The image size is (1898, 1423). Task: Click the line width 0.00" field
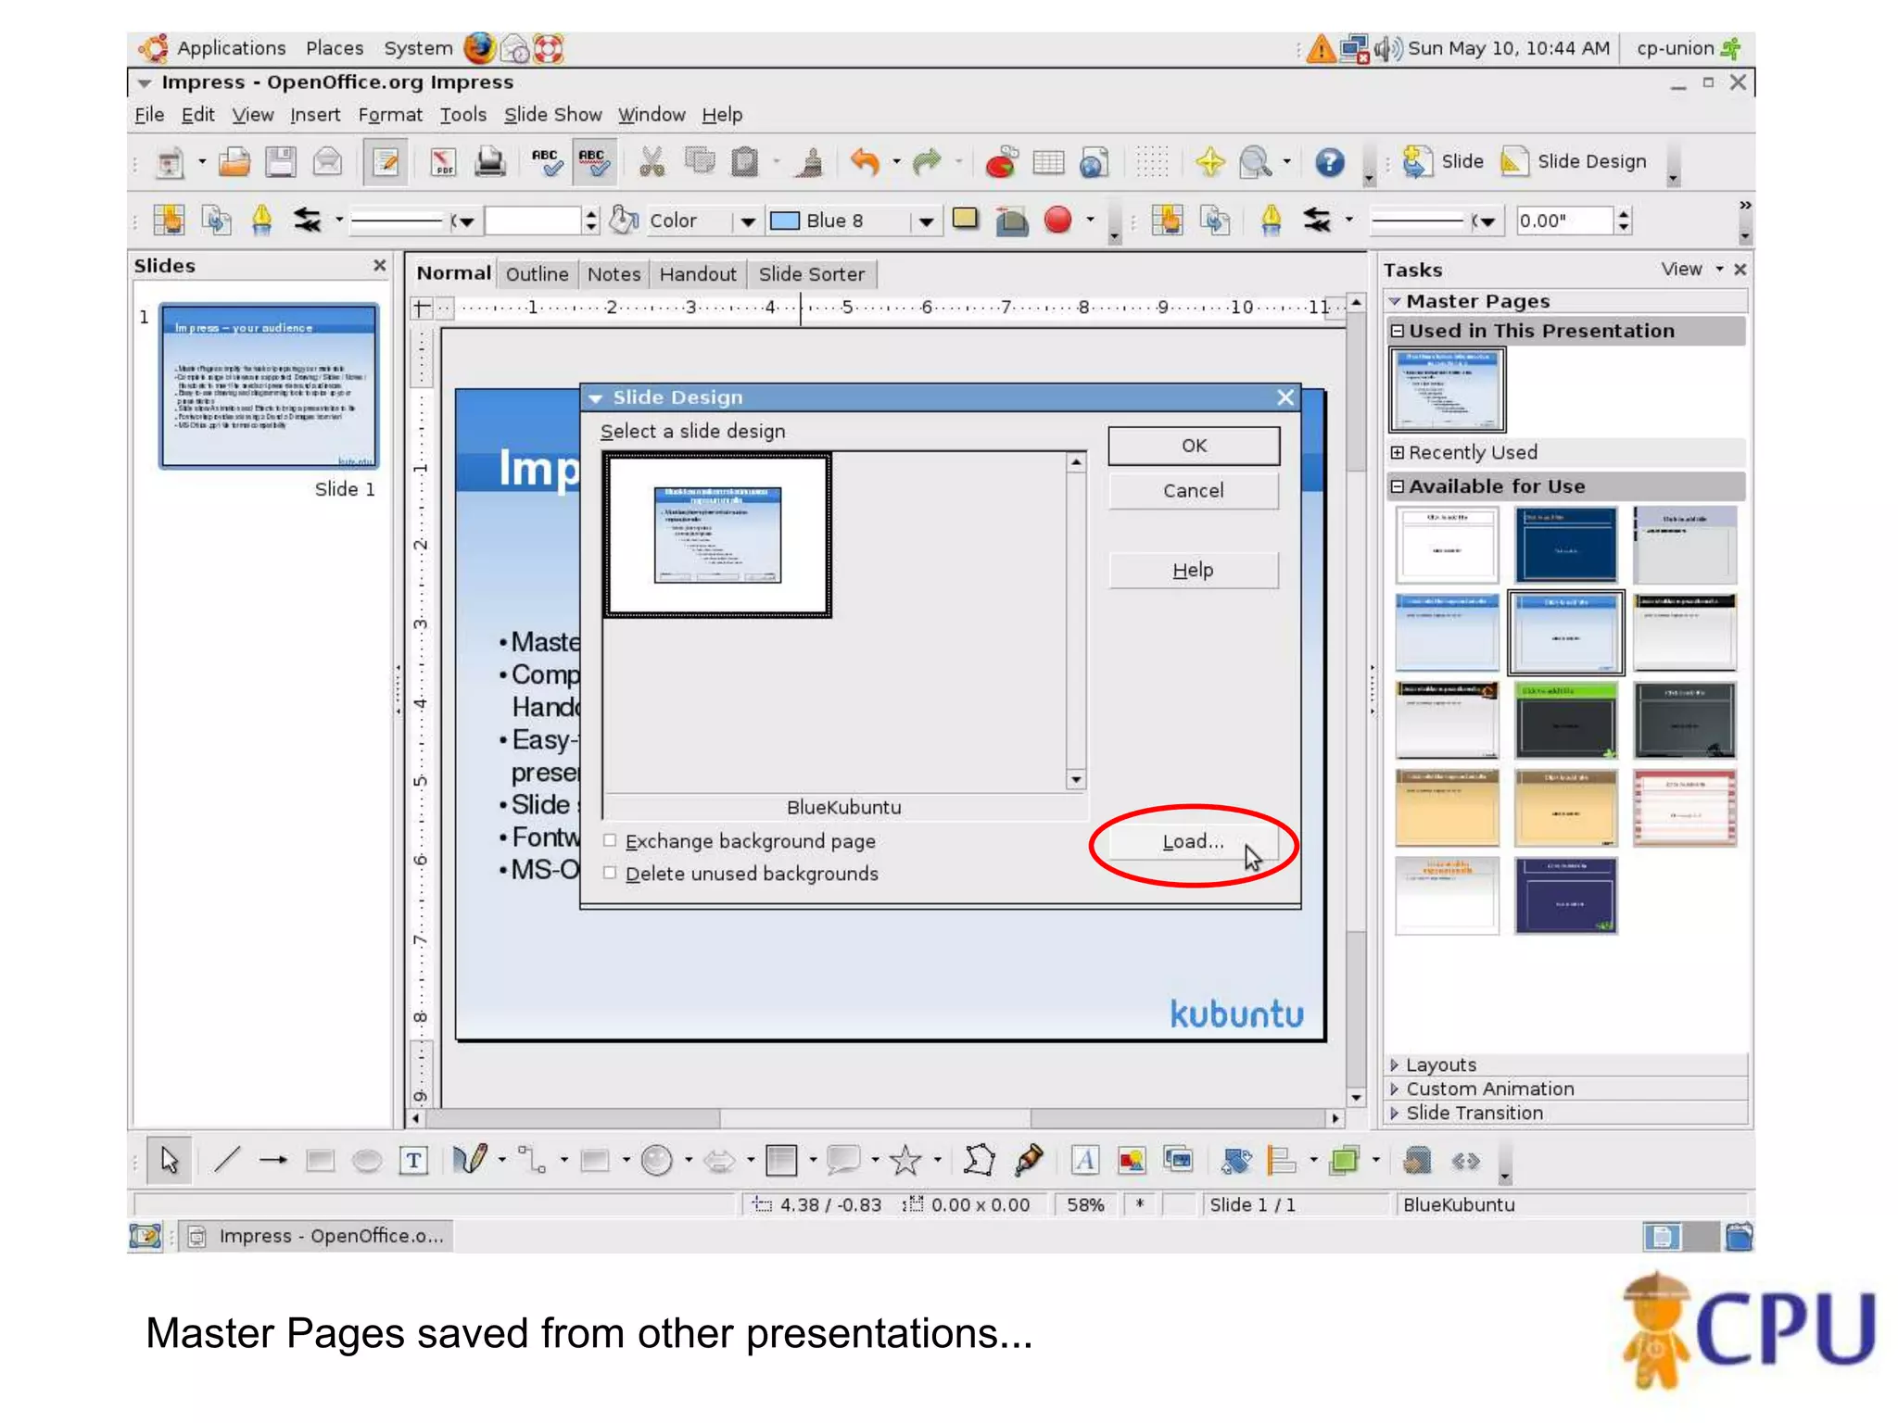pyautogui.click(x=1563, y=221)
